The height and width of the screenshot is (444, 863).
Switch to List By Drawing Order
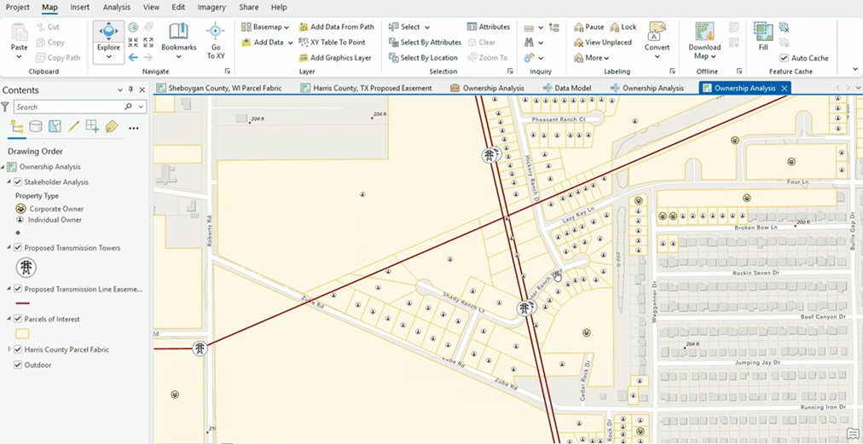(x=17, y=127)
